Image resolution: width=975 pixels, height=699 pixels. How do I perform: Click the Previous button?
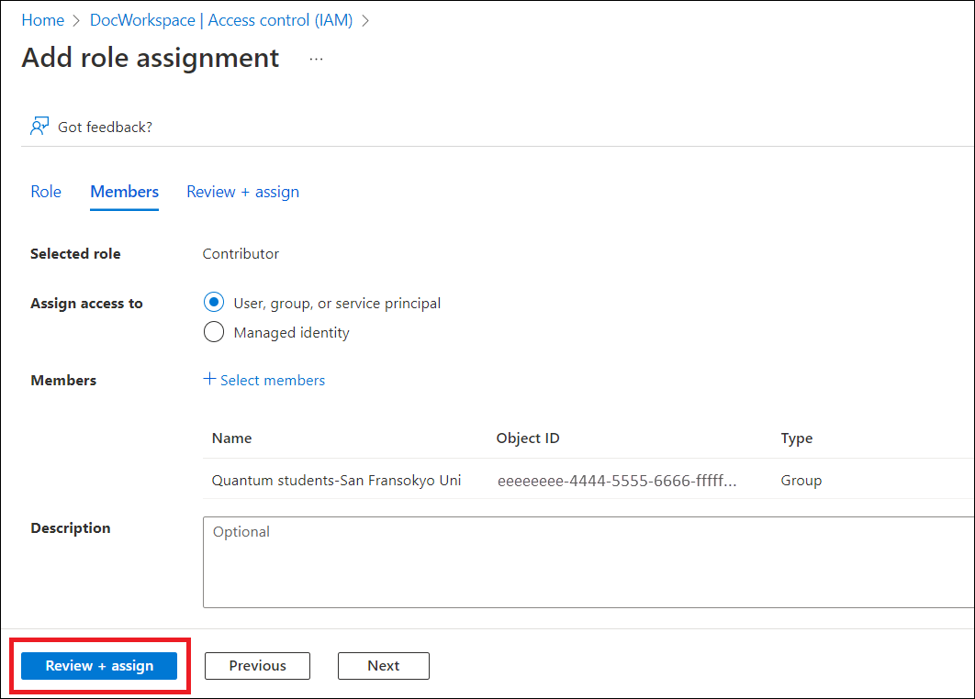coord(257,666)
